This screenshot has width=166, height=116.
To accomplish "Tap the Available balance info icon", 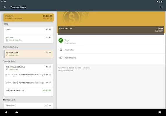I will pyautogui.click(x=51, y=19).
